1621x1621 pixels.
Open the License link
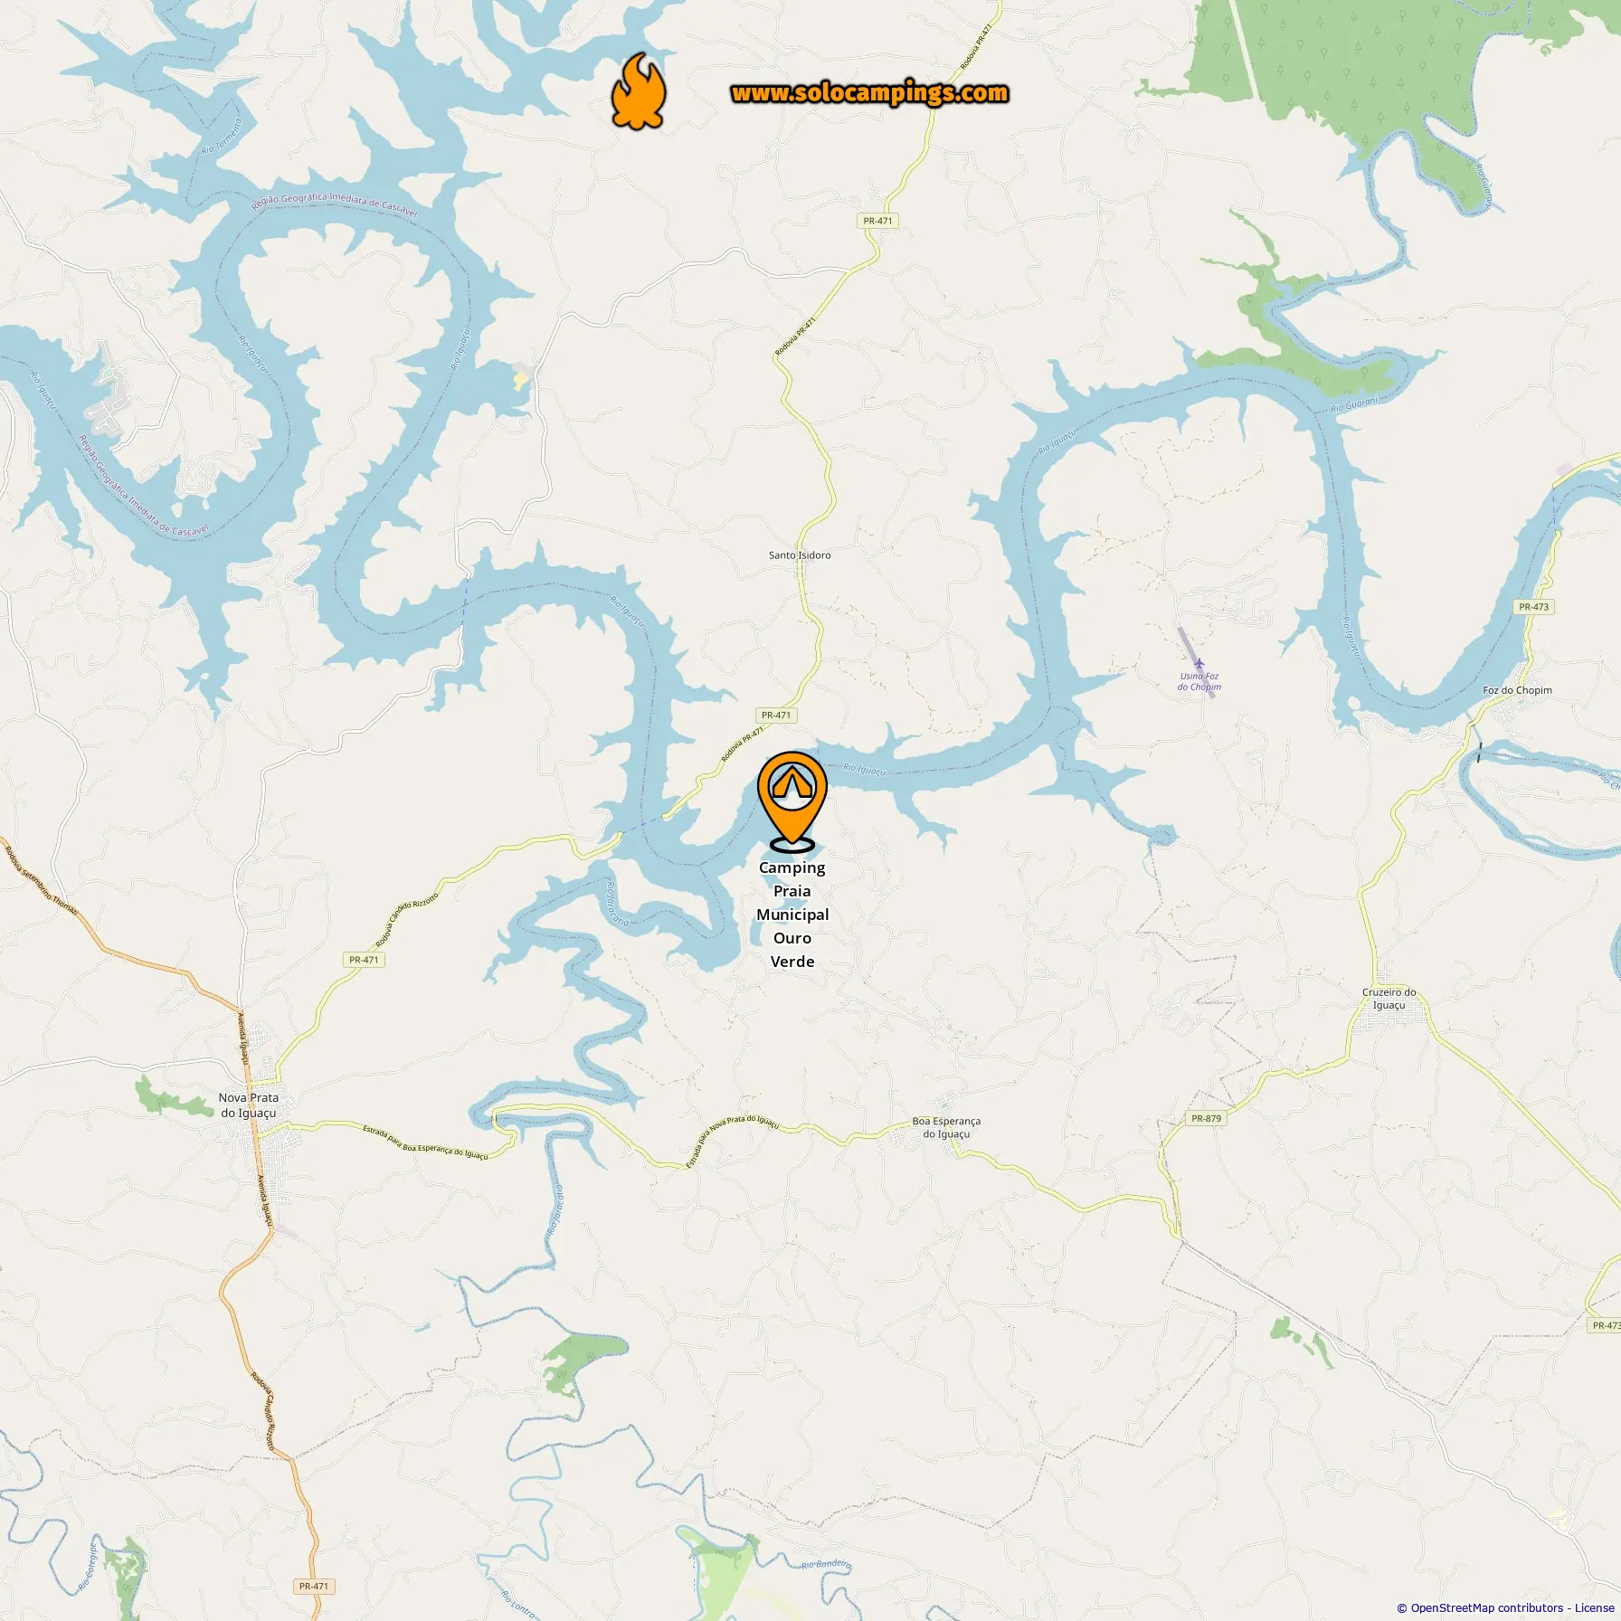(1594, 1607)
